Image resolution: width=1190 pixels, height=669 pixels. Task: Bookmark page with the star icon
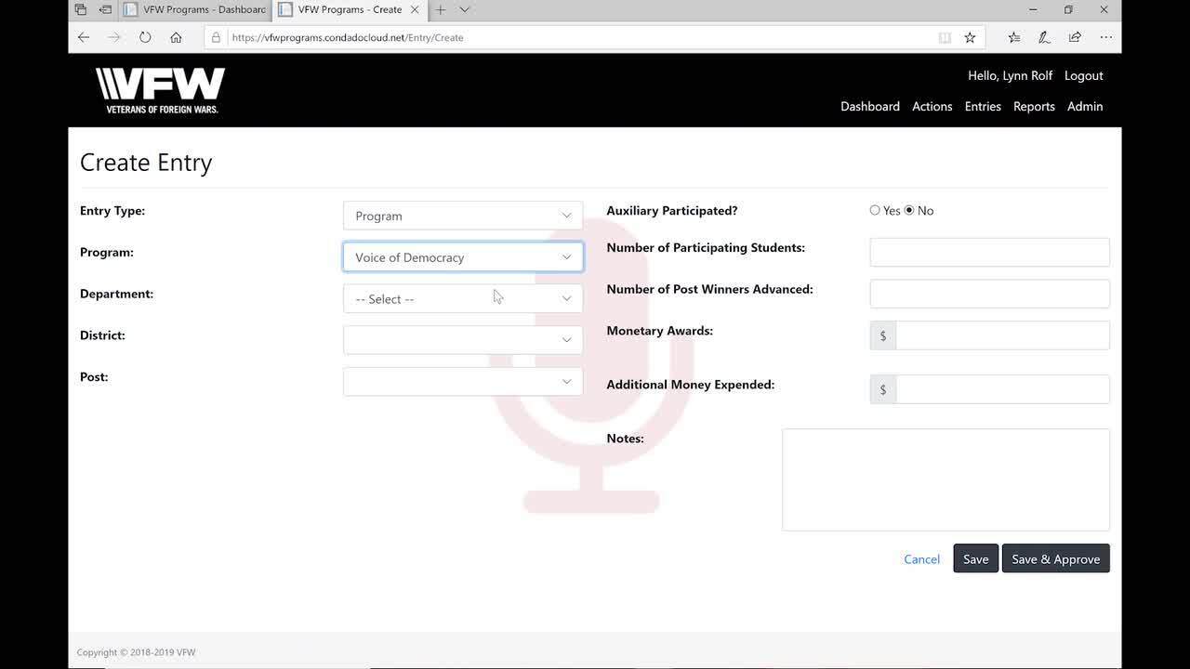tap(970, 37)
